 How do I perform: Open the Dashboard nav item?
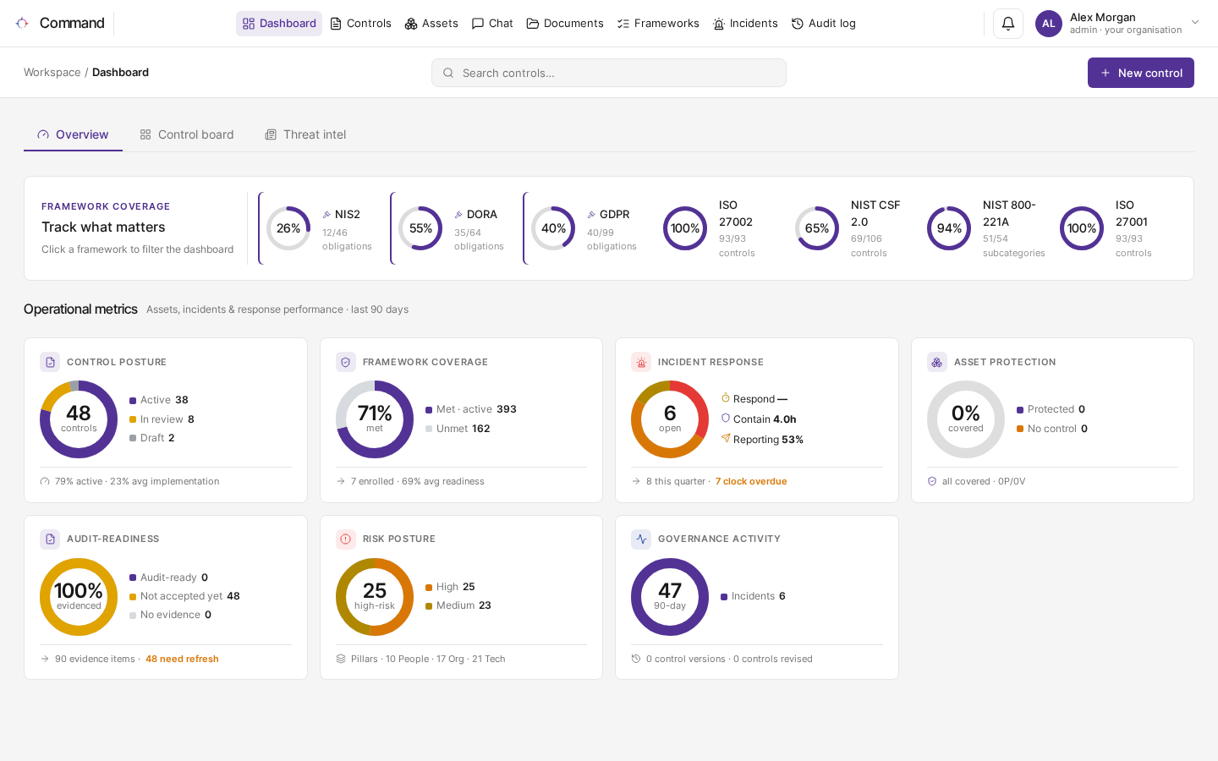click(x=279, y=24)
